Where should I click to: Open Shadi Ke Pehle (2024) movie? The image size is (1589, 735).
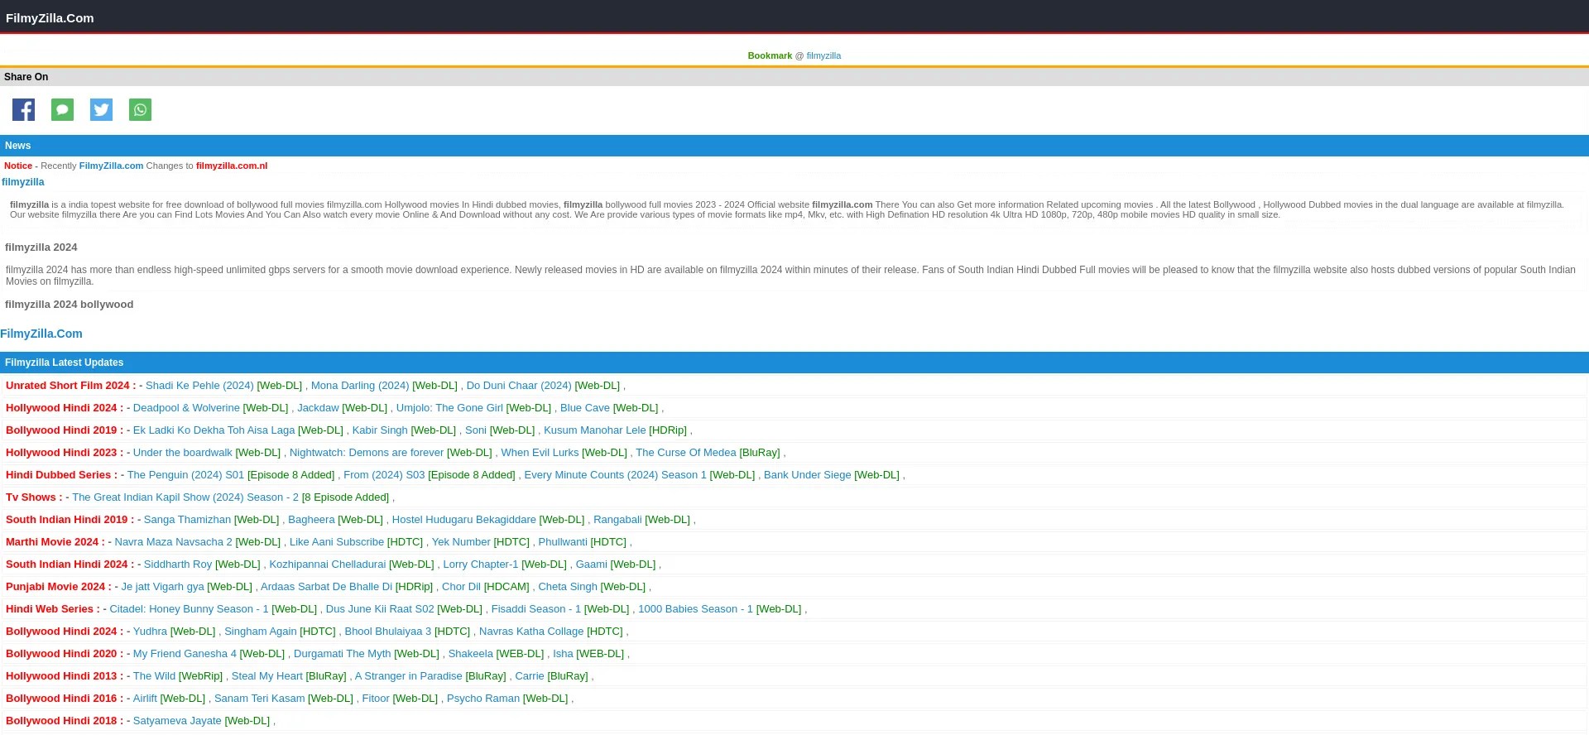click(199, 386)
